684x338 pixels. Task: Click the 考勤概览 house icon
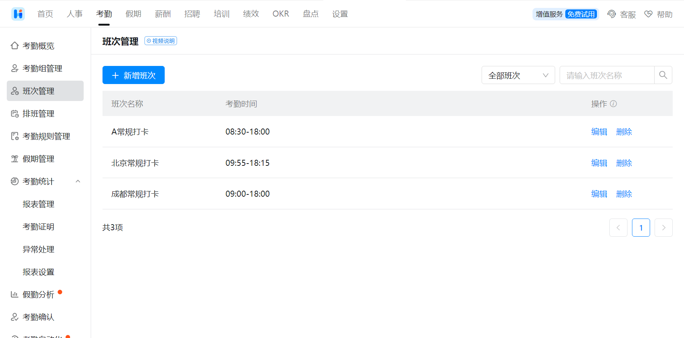pyautogui.click(x=15, y=46)
